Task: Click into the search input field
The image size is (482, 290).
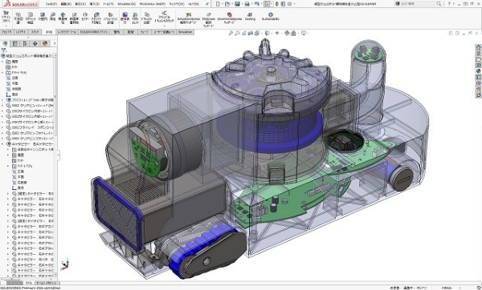Action: (418, 4)
